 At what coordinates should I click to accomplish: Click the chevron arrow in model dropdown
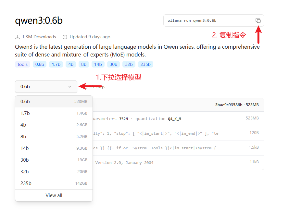coord(70,87)
